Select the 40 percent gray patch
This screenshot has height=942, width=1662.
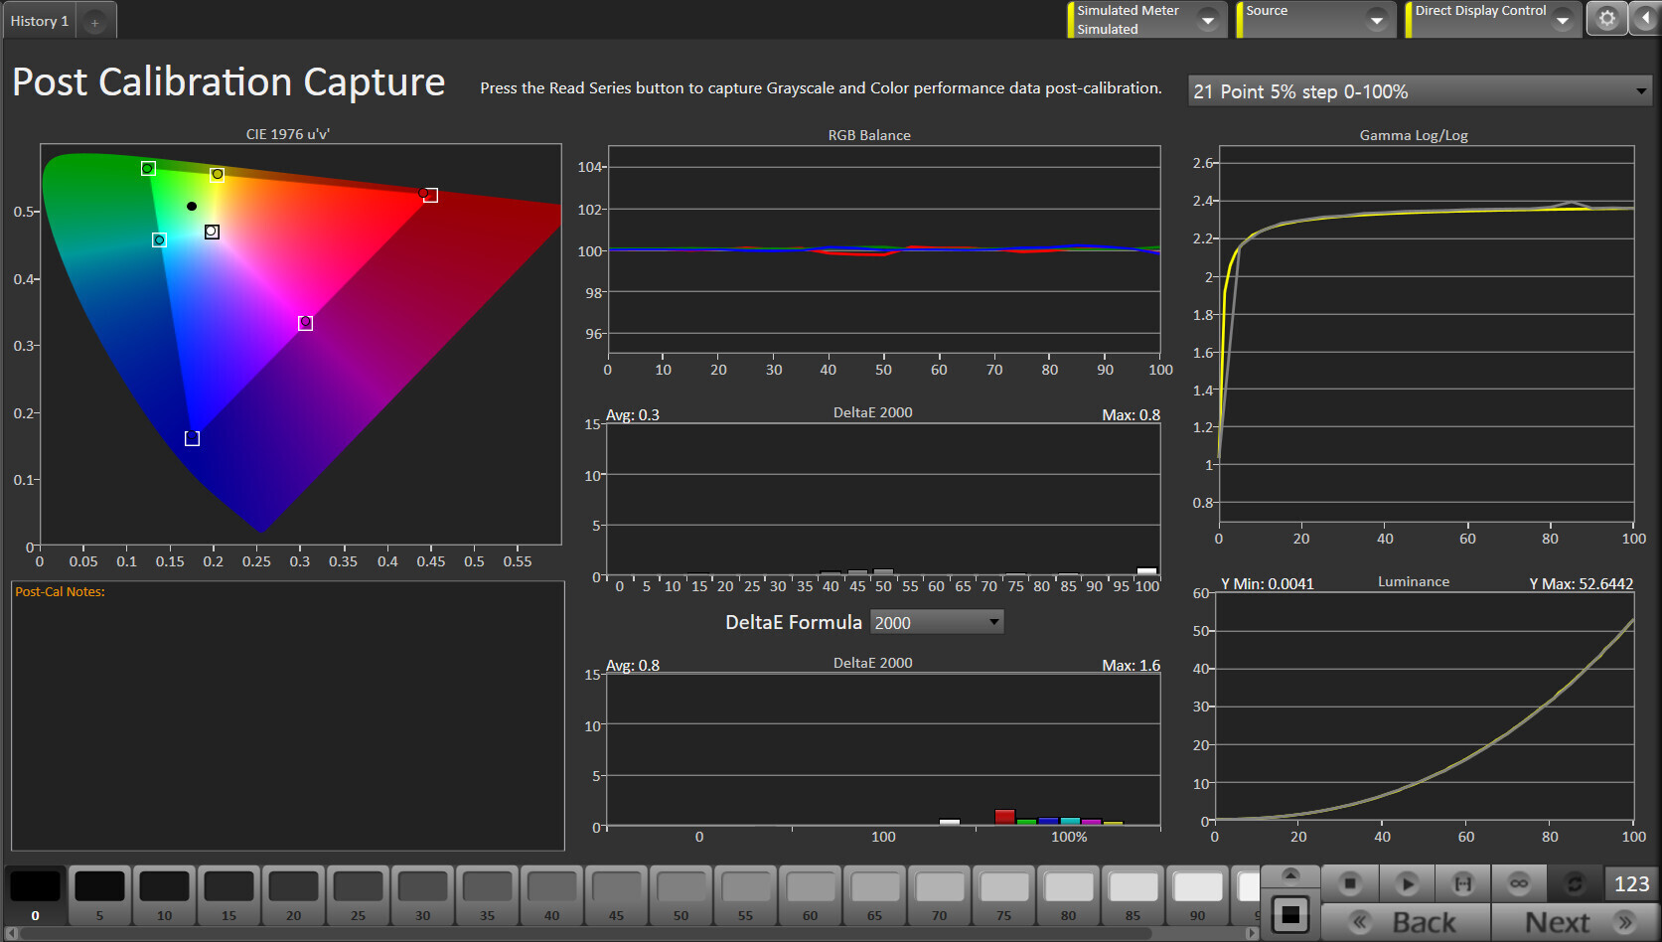[x=551, y=895]
